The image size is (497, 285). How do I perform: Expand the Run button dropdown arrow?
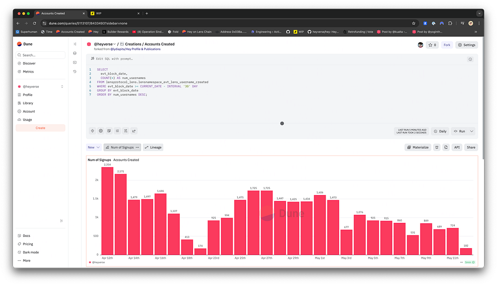tap(472, 131)
